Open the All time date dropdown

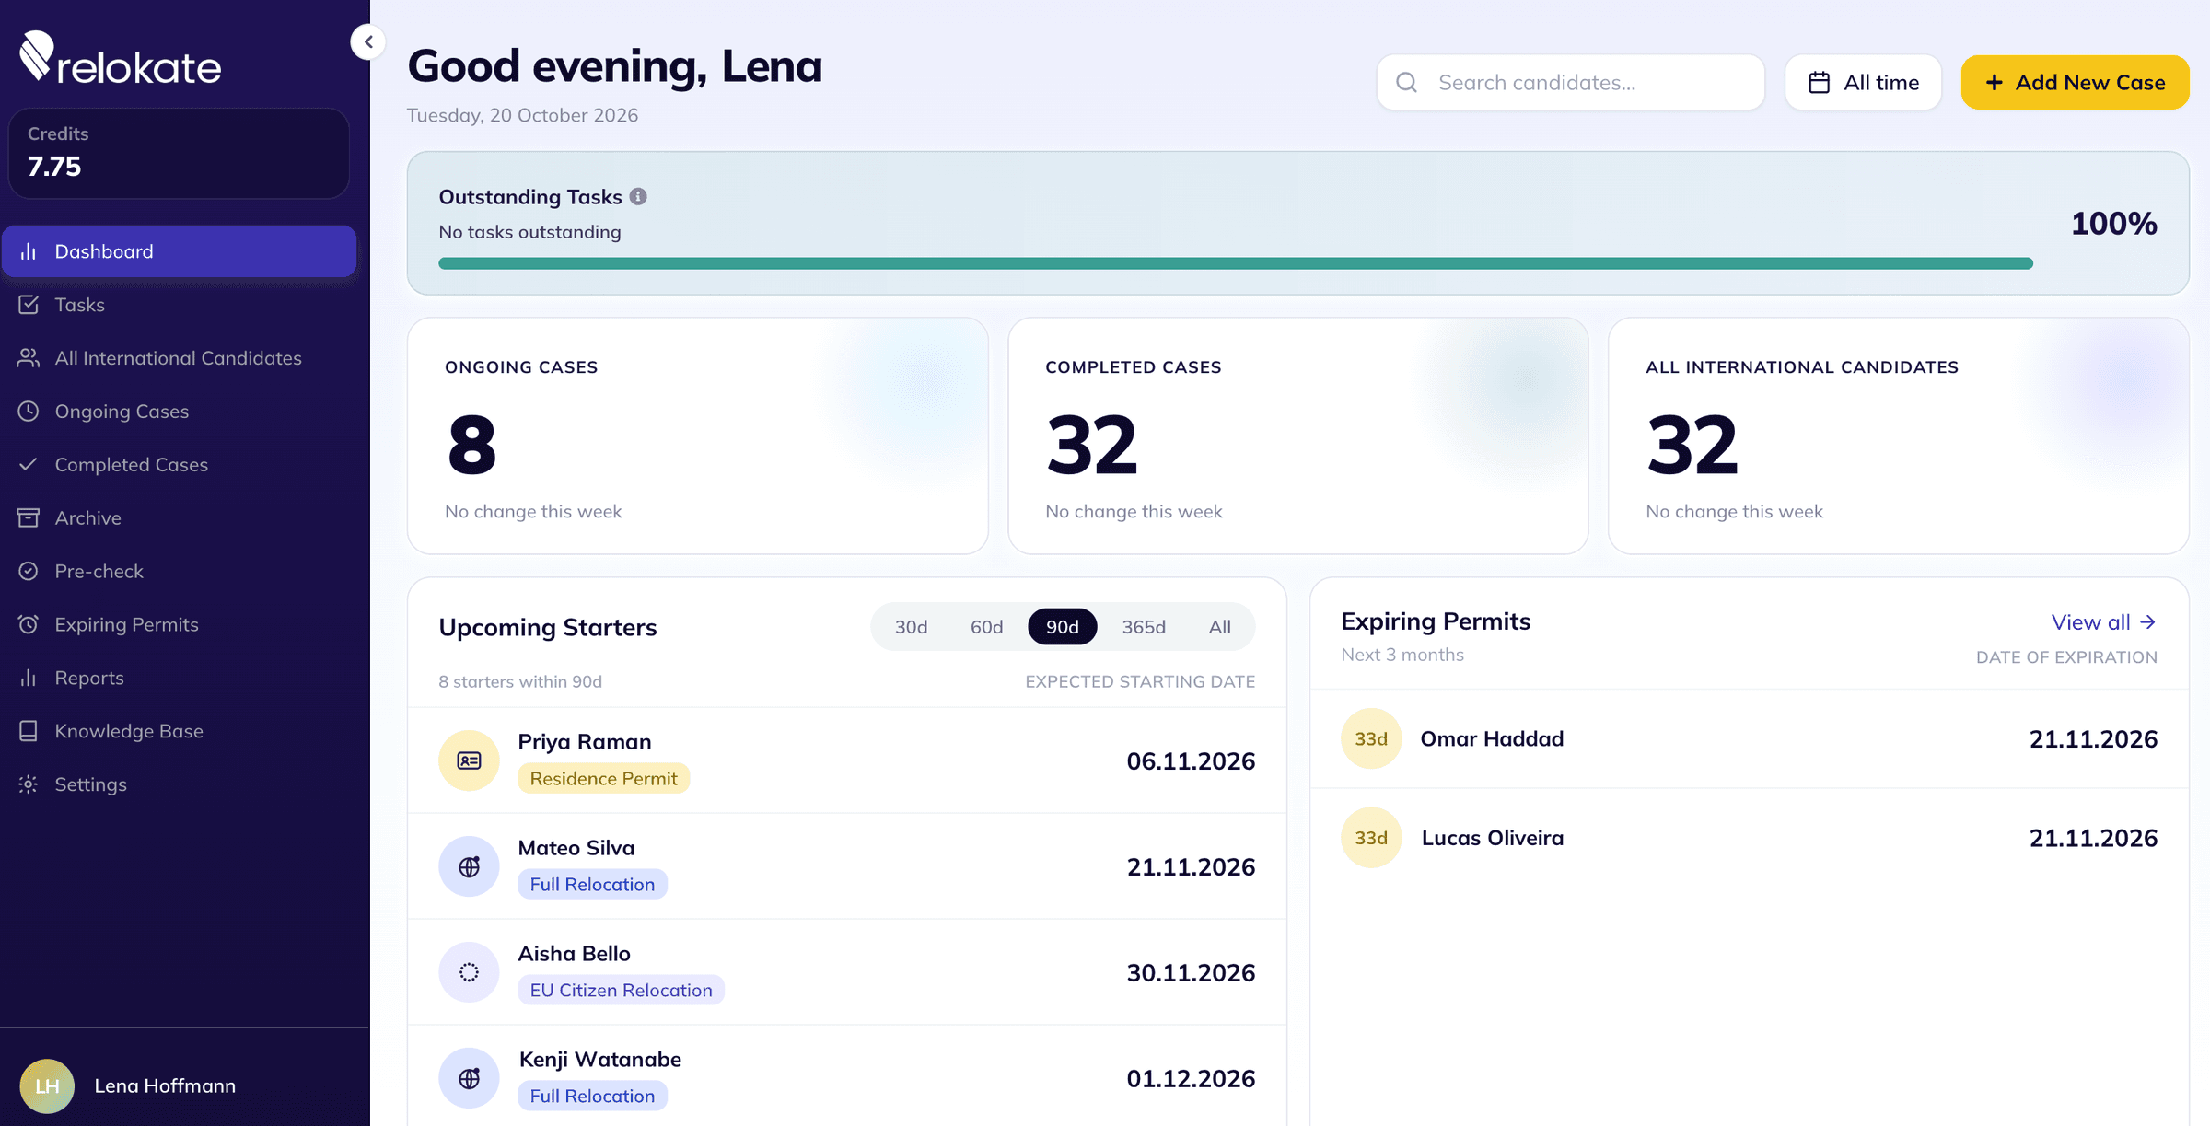pyautogui.click(x=1863, y=83)
